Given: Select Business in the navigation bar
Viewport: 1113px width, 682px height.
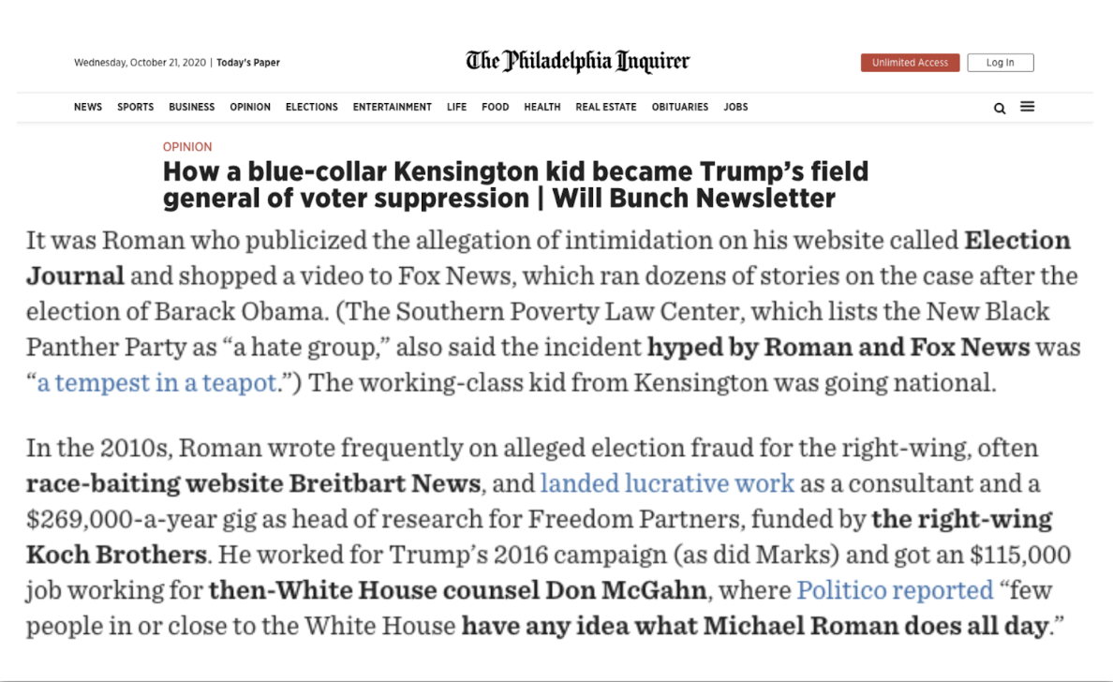Looking at the screenshot, I should click(192, 107).
